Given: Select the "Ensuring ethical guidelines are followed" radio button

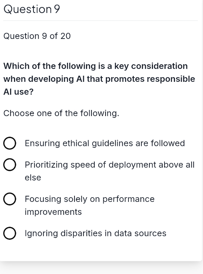Looking at the screenshot, I should click(x=10, y=143).
